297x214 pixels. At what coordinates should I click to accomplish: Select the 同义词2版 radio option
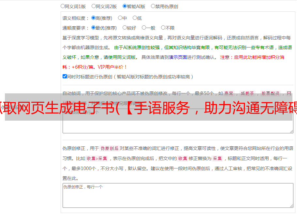coord(94,6)
